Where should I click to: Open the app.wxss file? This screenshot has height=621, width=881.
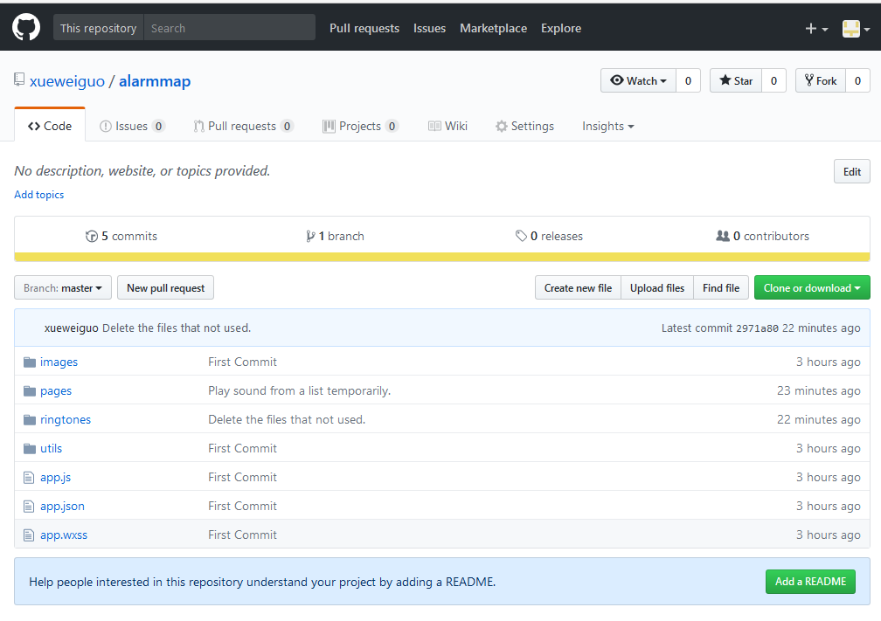[x=64, y=535]
